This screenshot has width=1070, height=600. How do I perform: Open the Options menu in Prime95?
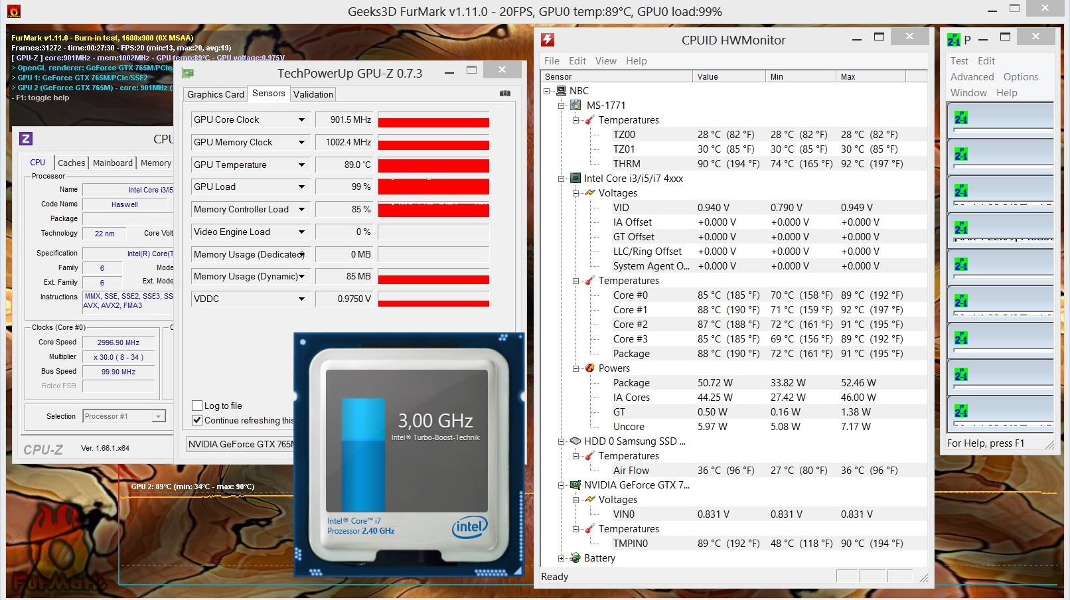tap(1021, 76)
